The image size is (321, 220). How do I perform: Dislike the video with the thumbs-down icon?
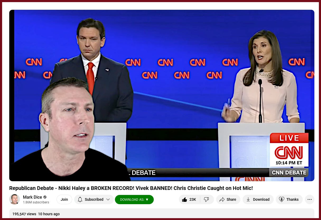point(207,199)
